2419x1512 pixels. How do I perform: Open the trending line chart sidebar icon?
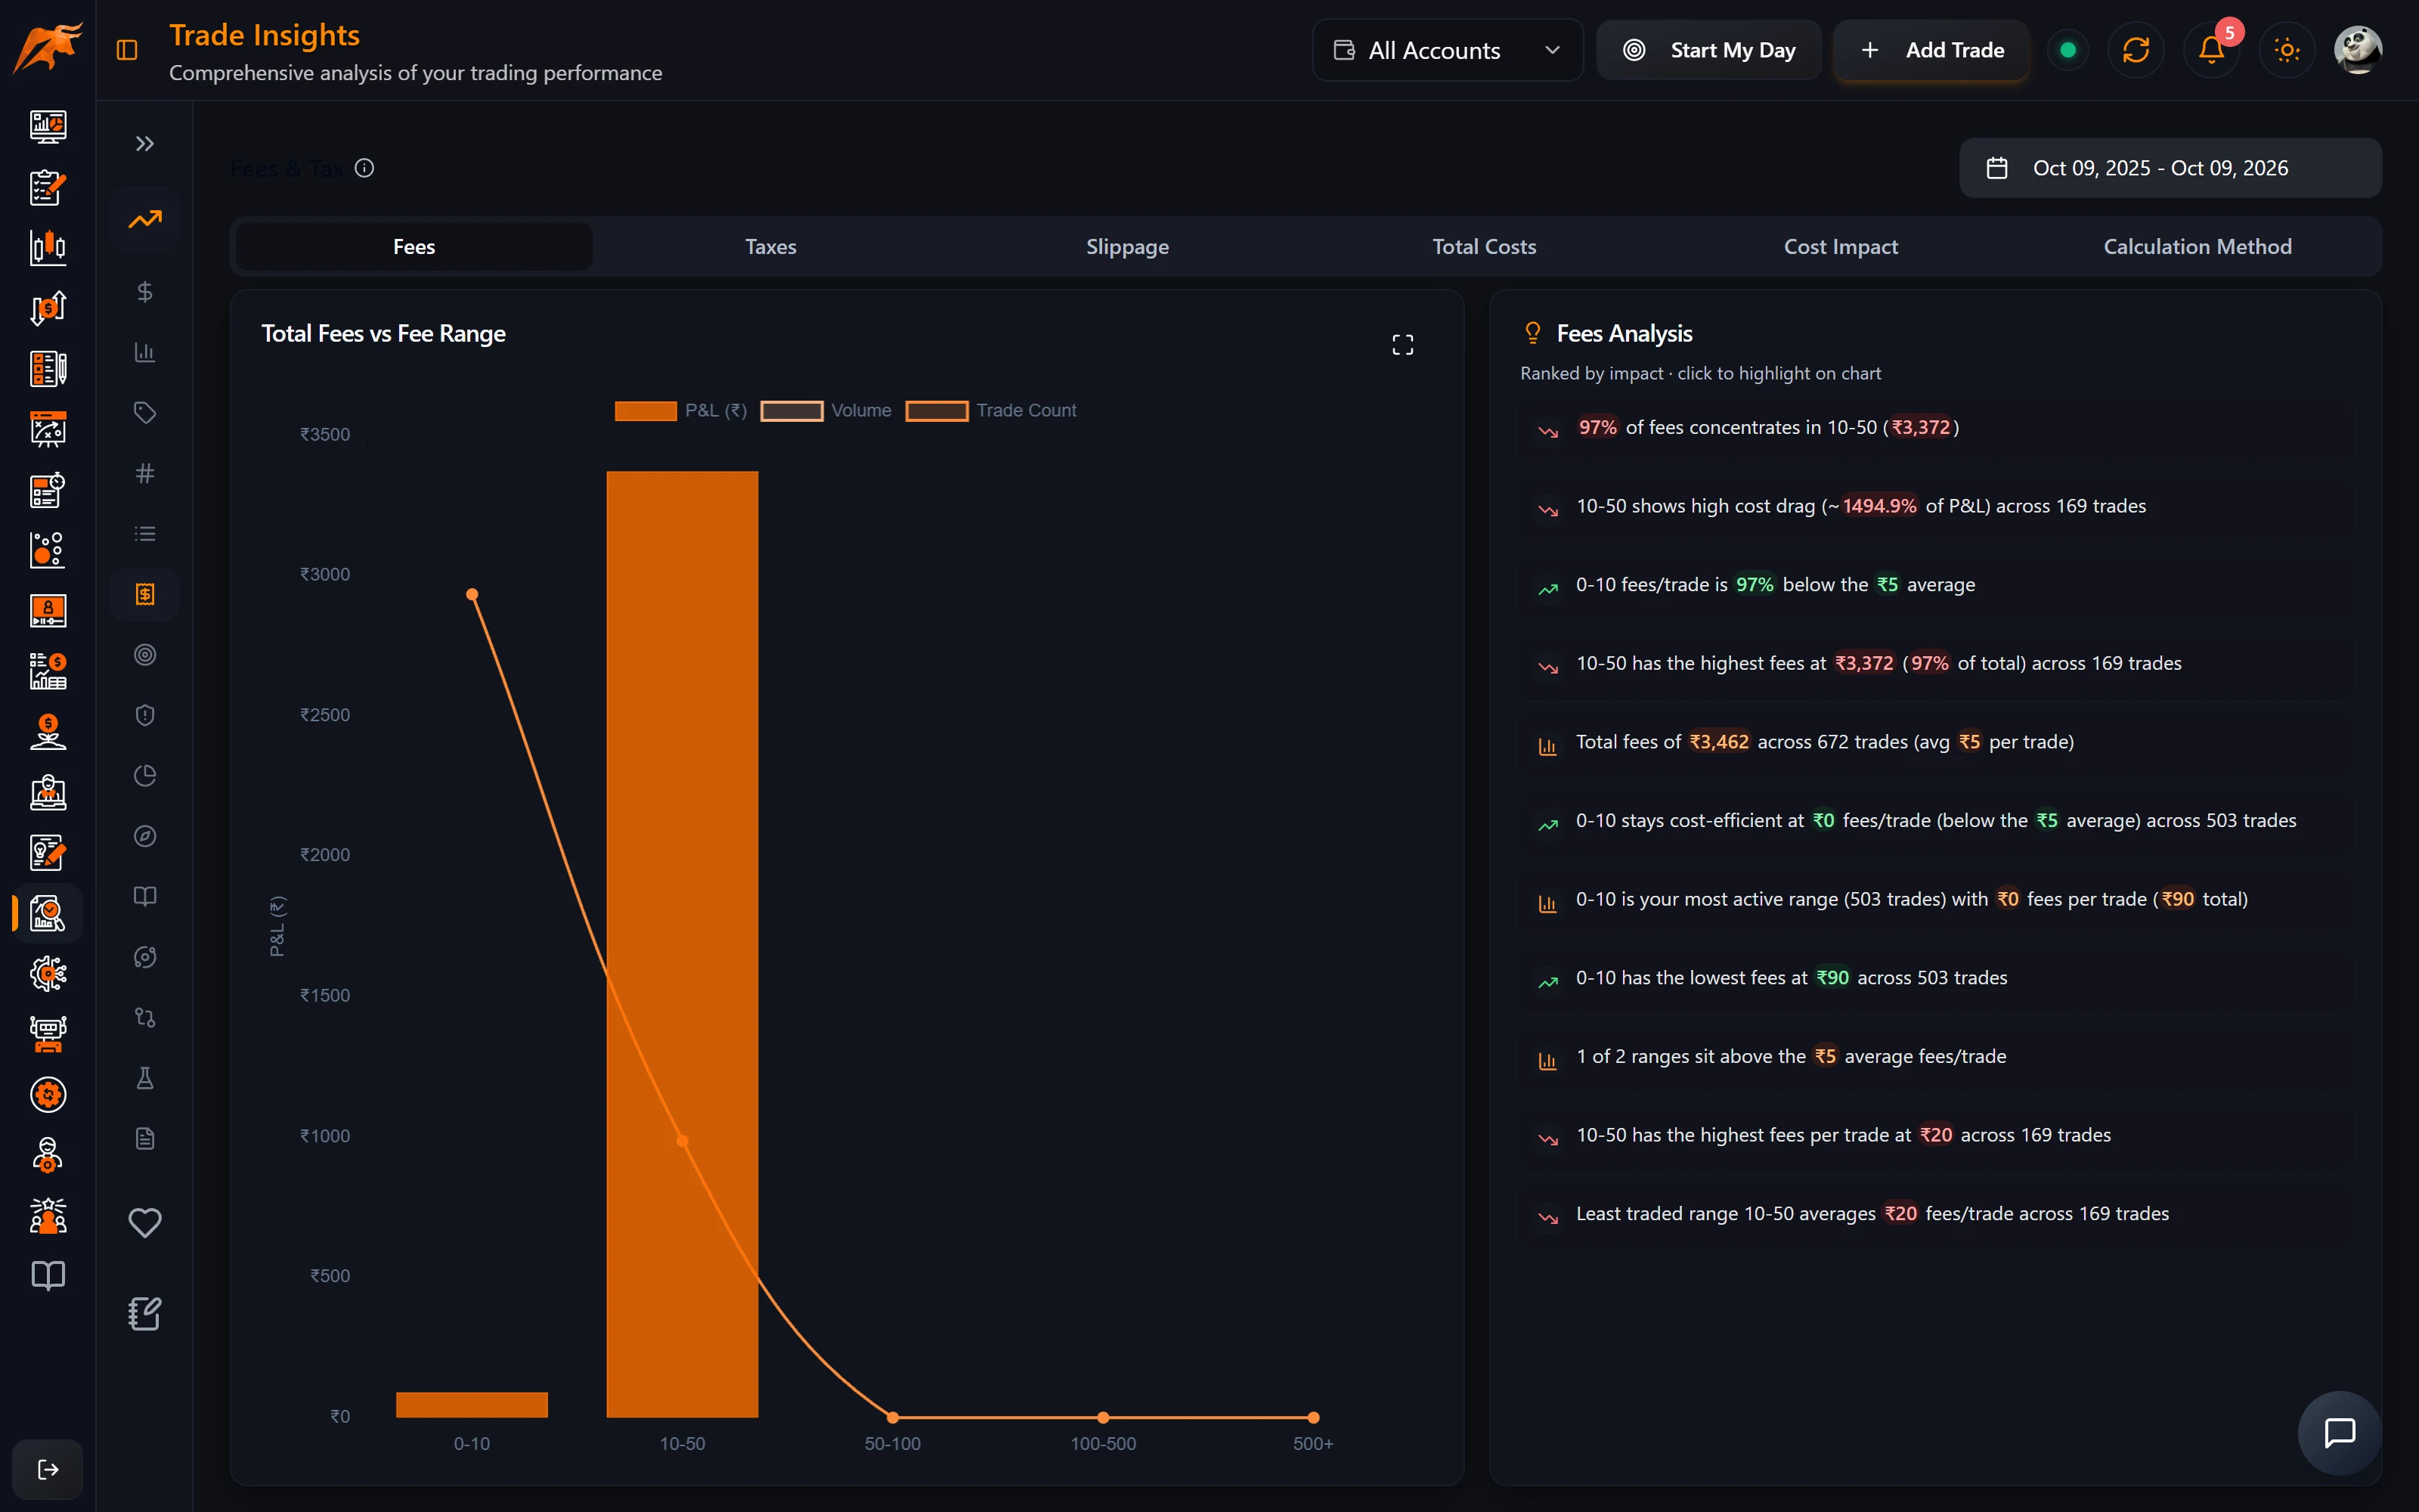pos(145,219)
